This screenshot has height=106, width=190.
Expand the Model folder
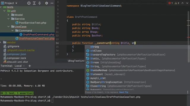pyautogui.click(x=8, y=15)
